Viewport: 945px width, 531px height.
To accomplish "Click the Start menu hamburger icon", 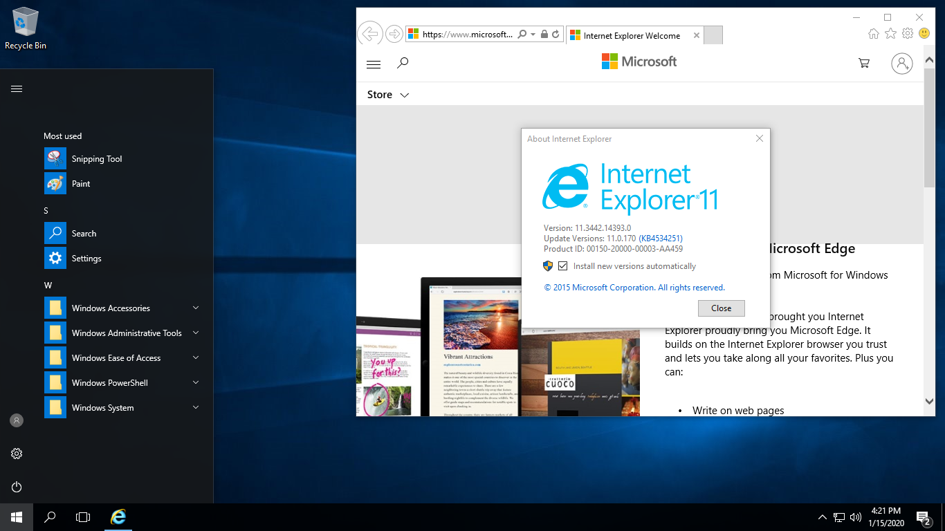I will (17, 88).
